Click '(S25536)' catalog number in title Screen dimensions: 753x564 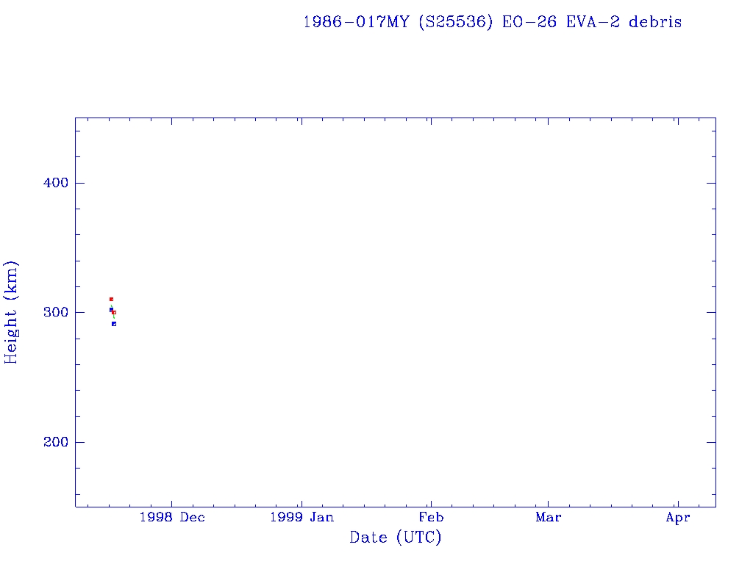click(x=455, y=22)
